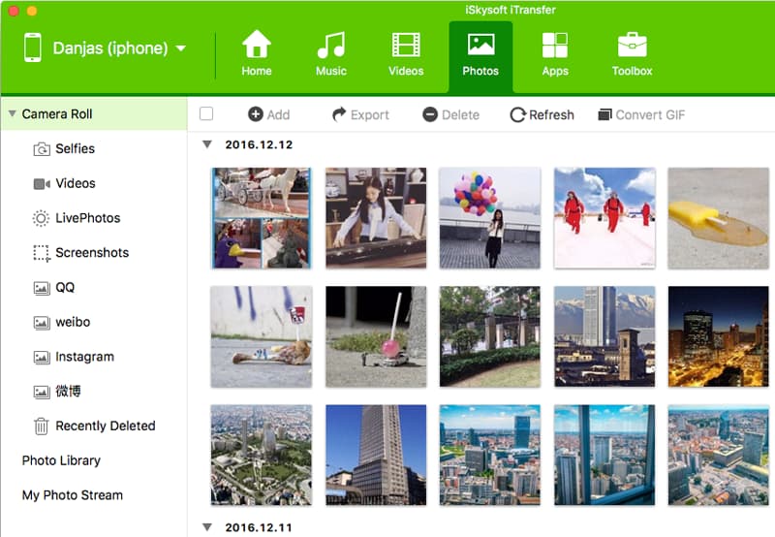This screenshot has width=775, height=537.
Task: Click the Export button
Action: (359, 114)
